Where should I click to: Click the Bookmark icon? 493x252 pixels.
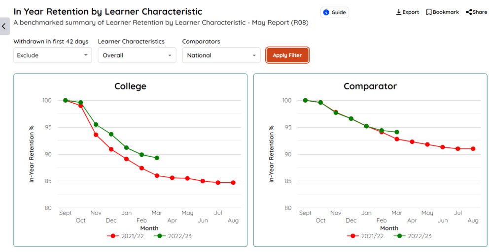coord(429,12)
